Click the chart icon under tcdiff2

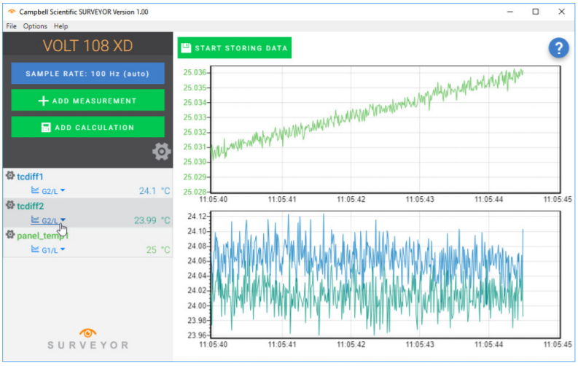coord(35,219)
